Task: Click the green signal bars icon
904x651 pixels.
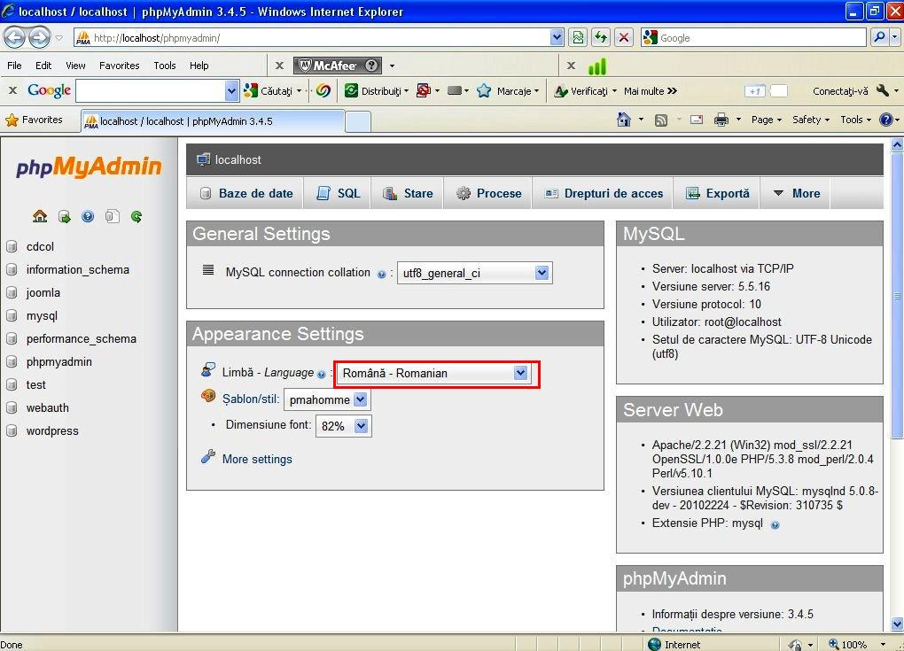Action: 596,66
